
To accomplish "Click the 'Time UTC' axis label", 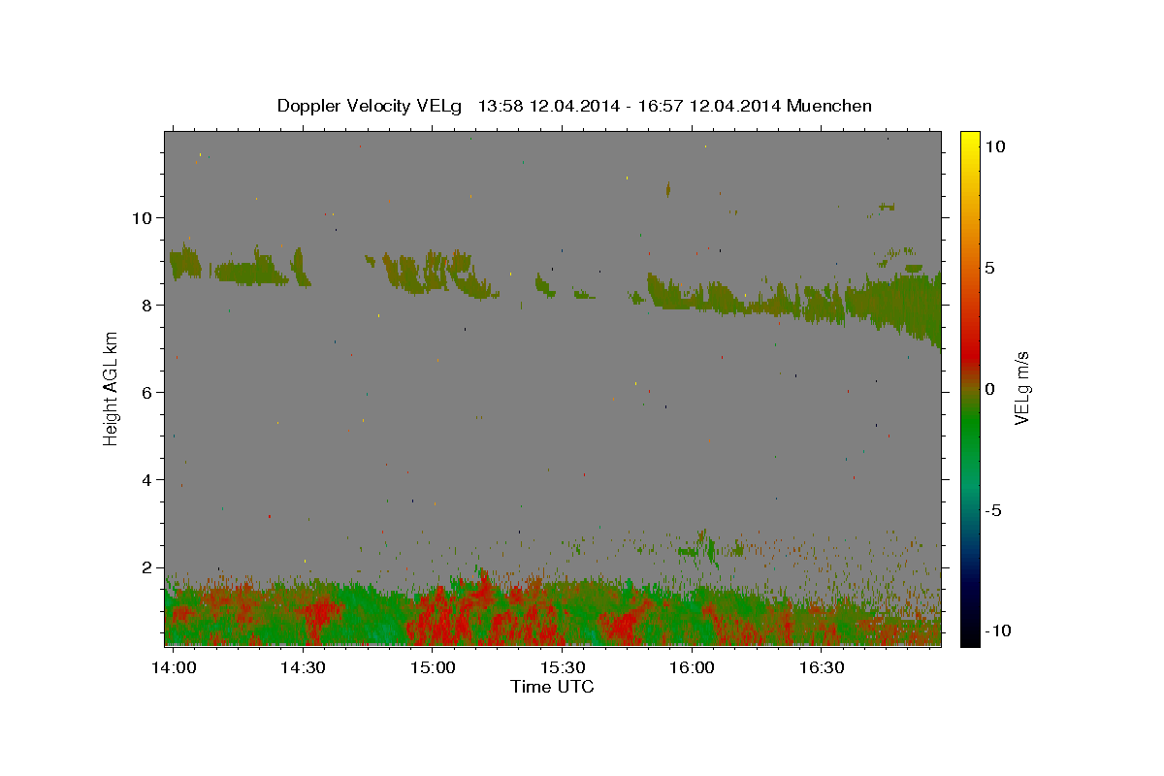I will coord(552,687).
